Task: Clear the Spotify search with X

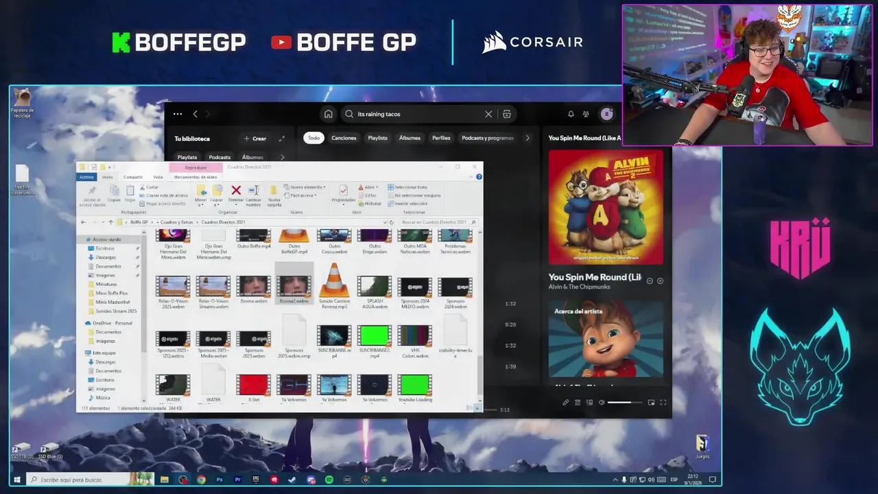Action: pyautogui.click(x=488, y=114)
